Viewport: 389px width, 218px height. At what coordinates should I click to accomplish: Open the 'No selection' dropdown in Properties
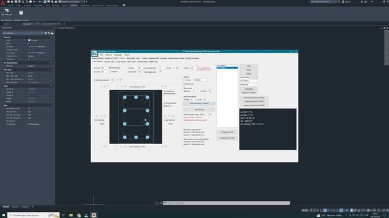[x=22, y=33]
